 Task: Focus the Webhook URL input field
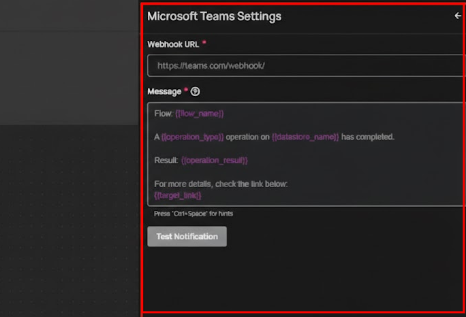point(307,65)
